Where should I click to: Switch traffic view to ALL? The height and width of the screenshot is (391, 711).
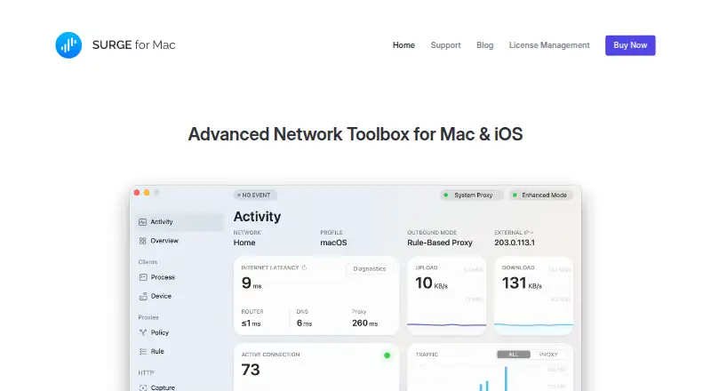[514, 355]
